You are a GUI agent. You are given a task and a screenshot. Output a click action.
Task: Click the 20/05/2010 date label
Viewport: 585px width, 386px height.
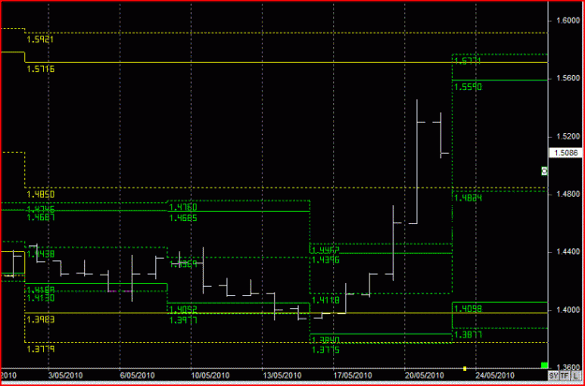(x=424, y=375)
